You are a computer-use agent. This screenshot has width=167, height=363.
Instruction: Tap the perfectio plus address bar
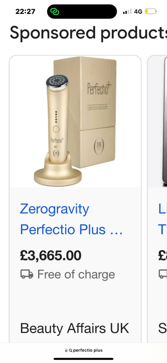point(83,351)
